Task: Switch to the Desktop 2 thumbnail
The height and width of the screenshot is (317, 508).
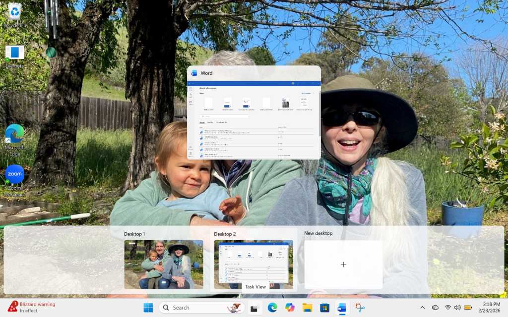Action: pyautogui.click(x=254, y=264)
